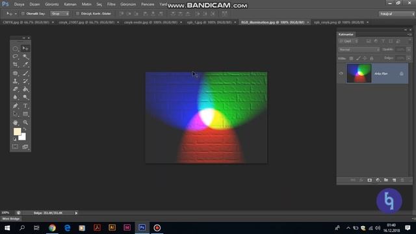Open the Layers panel flyout menu
The width and height of the screenshot is (416, 234).
pyautogui.click(x=409, y=34)
